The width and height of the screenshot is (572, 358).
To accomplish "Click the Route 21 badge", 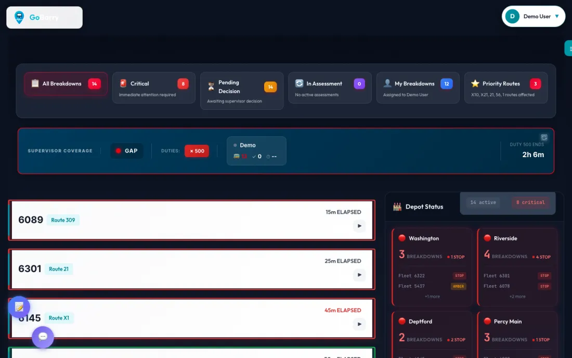I will tap(59, 269).
